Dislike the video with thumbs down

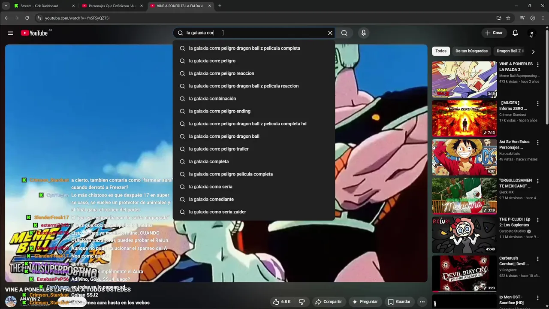(302, 302)
